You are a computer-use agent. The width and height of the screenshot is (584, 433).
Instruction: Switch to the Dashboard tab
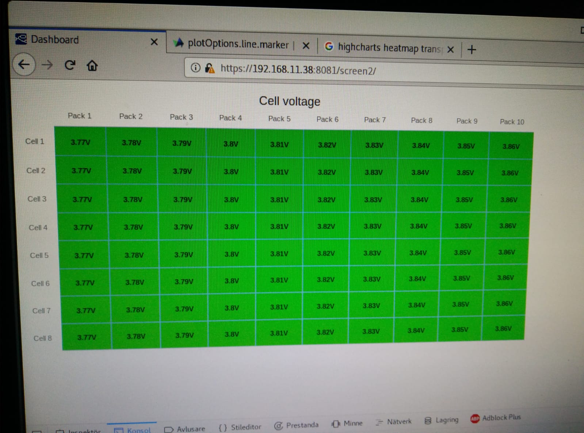[88, 40]
